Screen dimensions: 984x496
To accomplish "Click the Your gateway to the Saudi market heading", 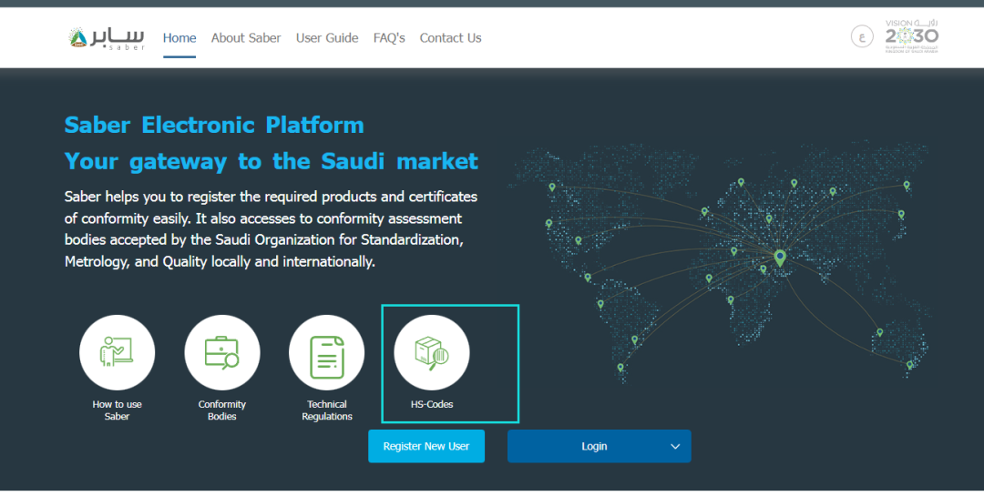I will pos(272,161).
